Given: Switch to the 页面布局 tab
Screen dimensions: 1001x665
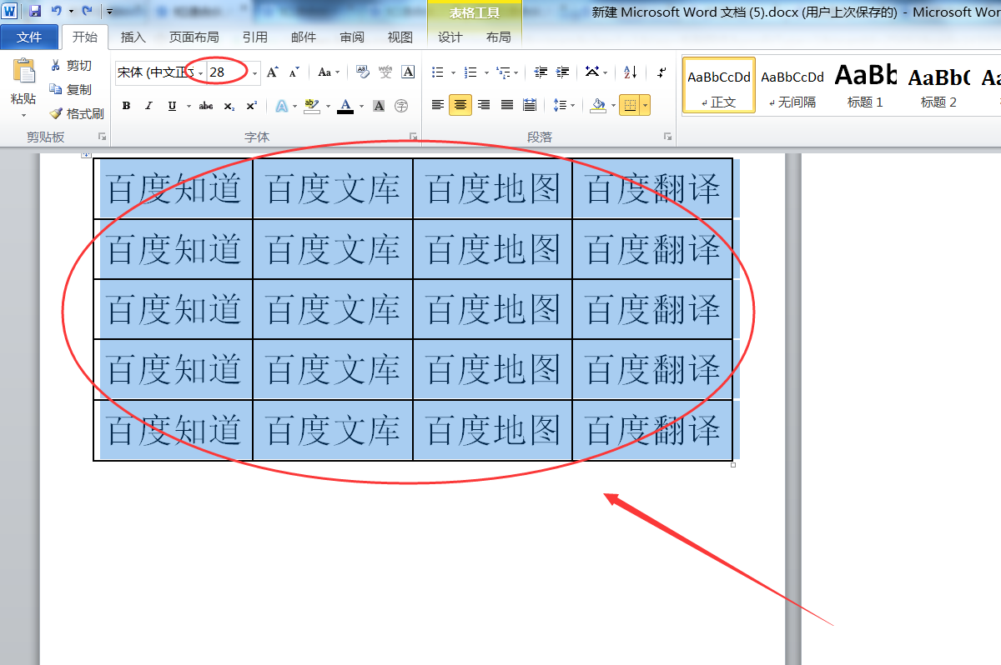Looking at the screenshot, I should click(194, 37).
